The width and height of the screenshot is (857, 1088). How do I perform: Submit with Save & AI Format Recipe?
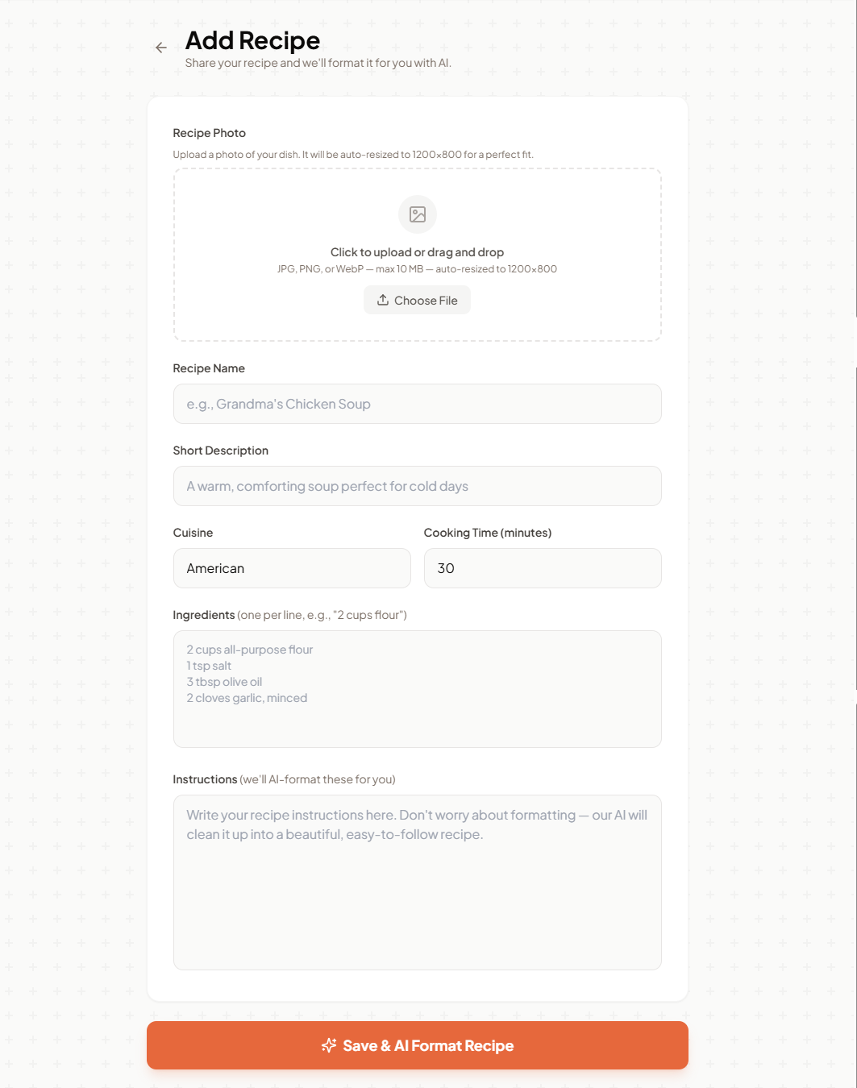tap(427, 1045)
